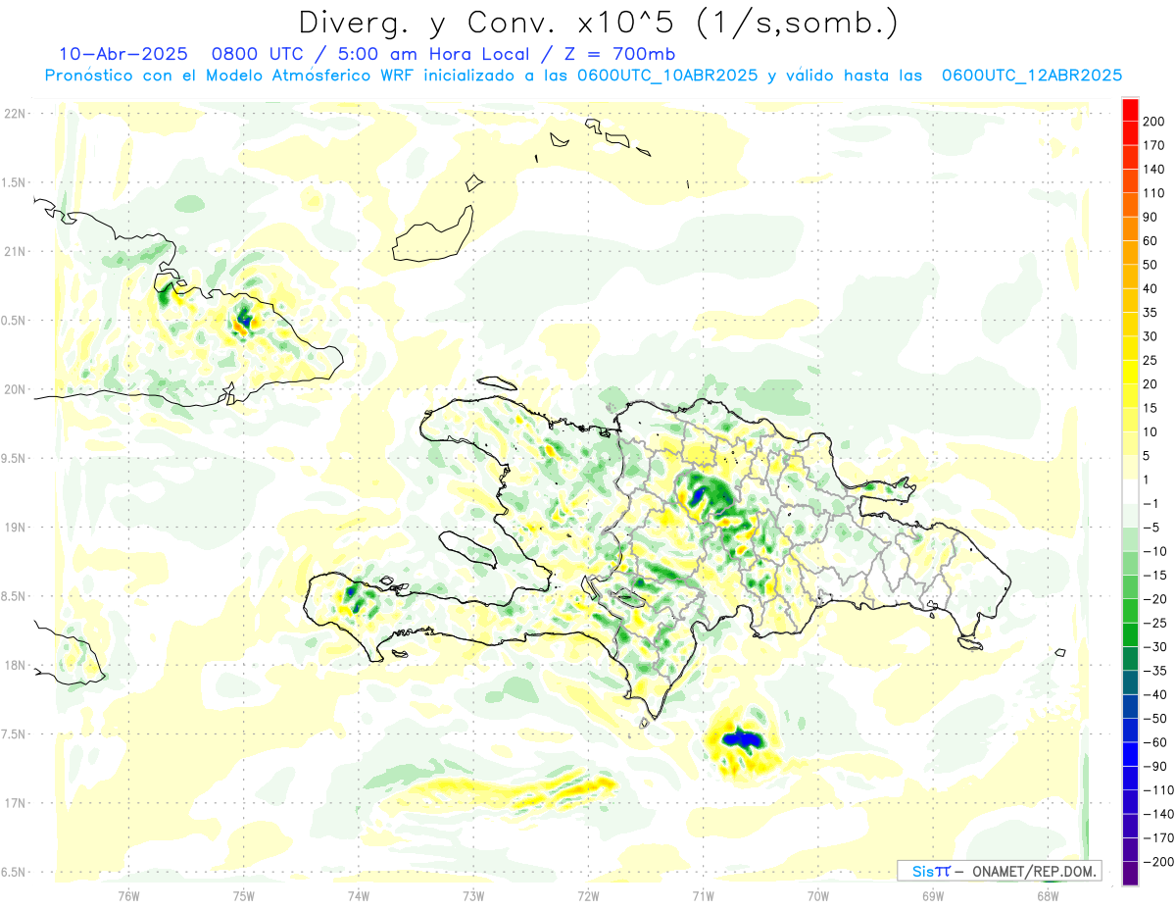Click the positive '20' color bar value

pos(1150,384)
